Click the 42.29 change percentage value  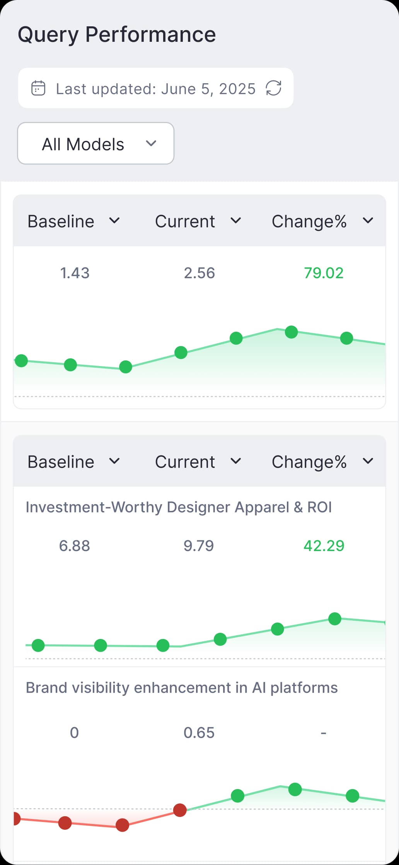coord(324,546)
